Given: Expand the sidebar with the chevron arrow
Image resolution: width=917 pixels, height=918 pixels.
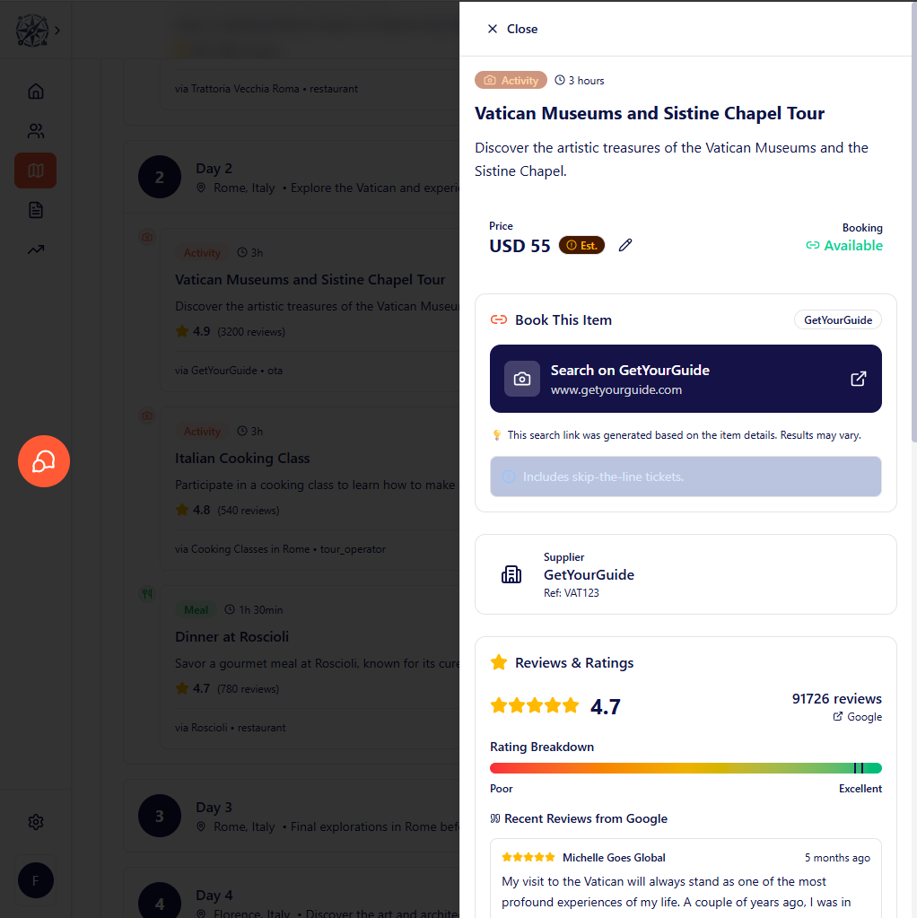Looking at the screenshot, I should coord(57,29).
